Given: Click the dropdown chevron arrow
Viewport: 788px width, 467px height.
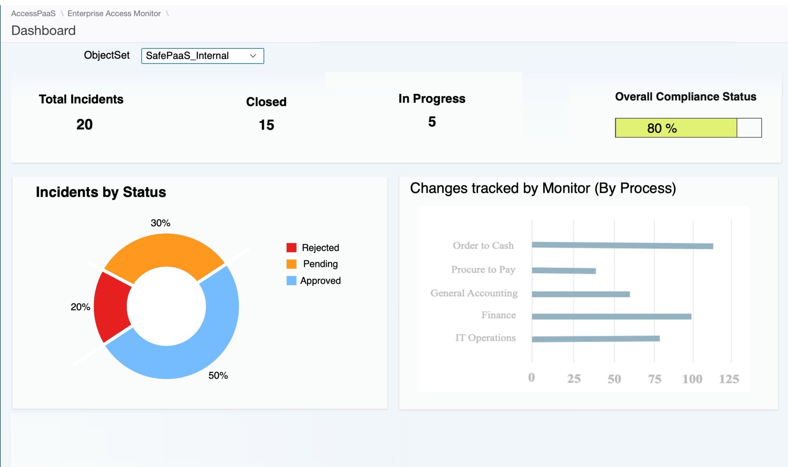Looking at the screenshot, I should coord(253,56).
